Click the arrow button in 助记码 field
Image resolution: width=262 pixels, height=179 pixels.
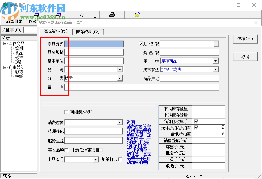(216, 44)
